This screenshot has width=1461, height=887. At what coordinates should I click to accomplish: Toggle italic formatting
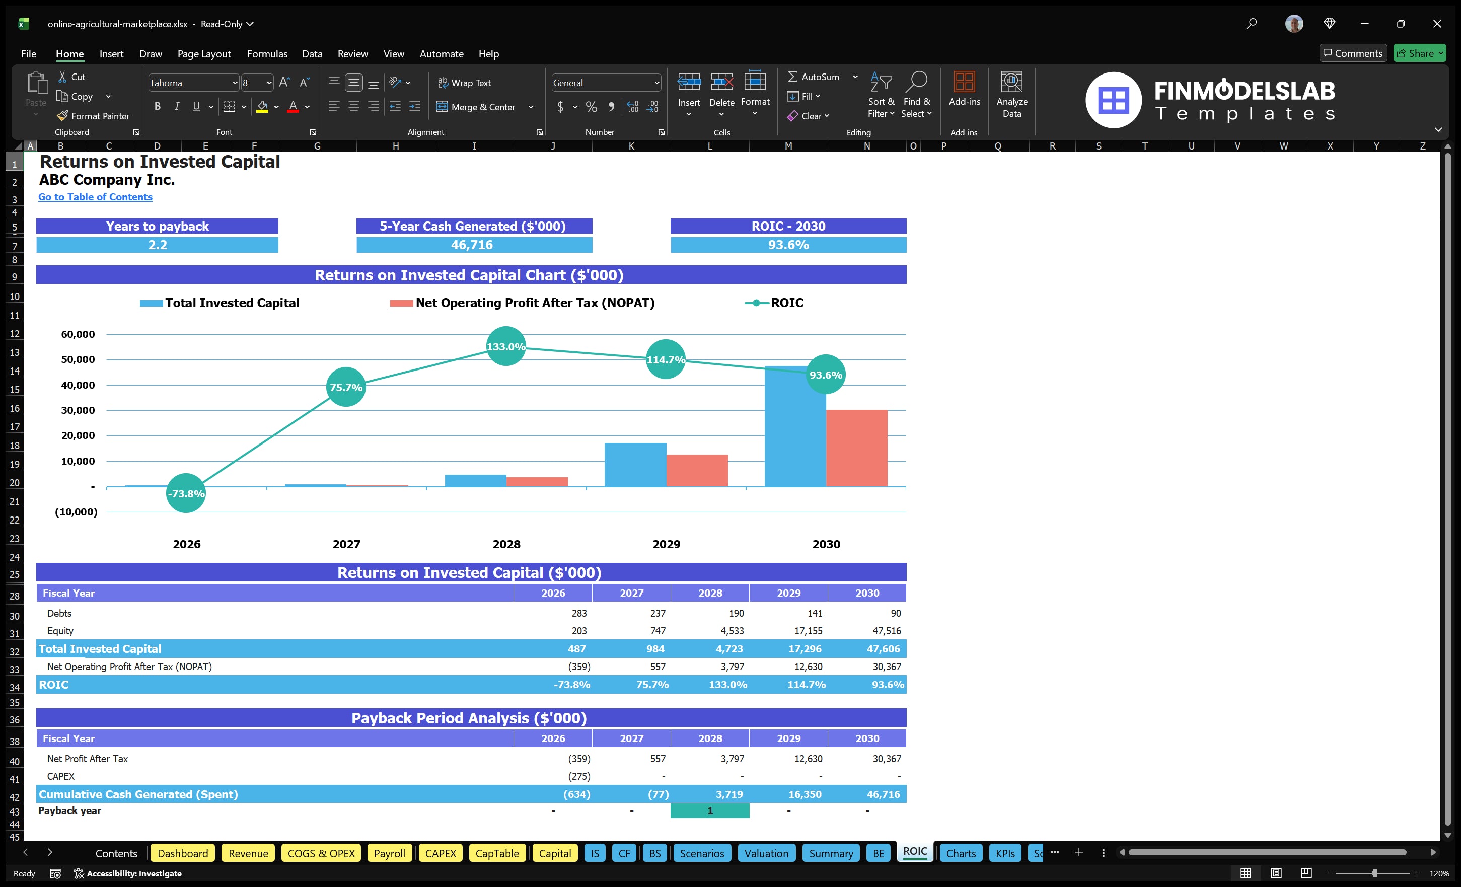tap(176, 106)
